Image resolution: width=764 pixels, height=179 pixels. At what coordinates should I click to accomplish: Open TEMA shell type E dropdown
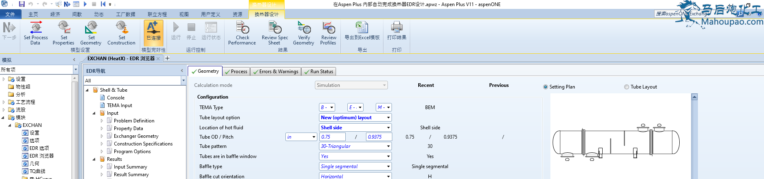tap(355, 107)
